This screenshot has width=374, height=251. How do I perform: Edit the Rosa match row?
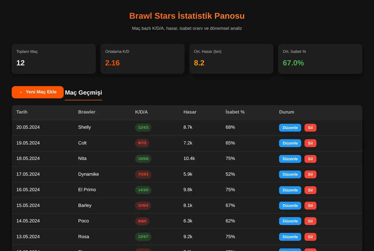tap(290, 237)
